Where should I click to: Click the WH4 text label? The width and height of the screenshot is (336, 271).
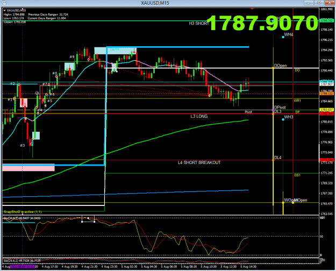pyautogui.click(x=289, y=34)
